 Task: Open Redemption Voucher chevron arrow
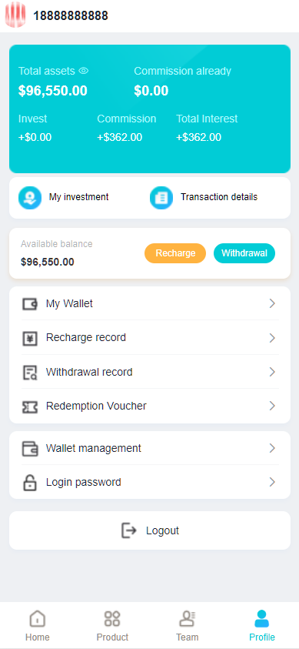tap(272, 406)
